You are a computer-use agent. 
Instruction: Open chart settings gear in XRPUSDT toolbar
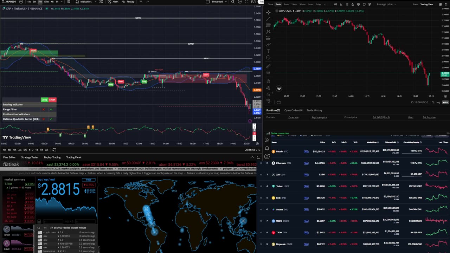[x=240, y=2]
